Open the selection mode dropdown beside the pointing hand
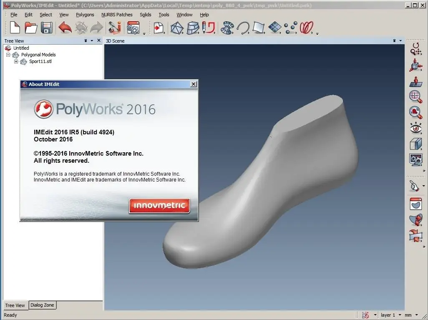Viewport: 428px width, 320px height. 424,186
